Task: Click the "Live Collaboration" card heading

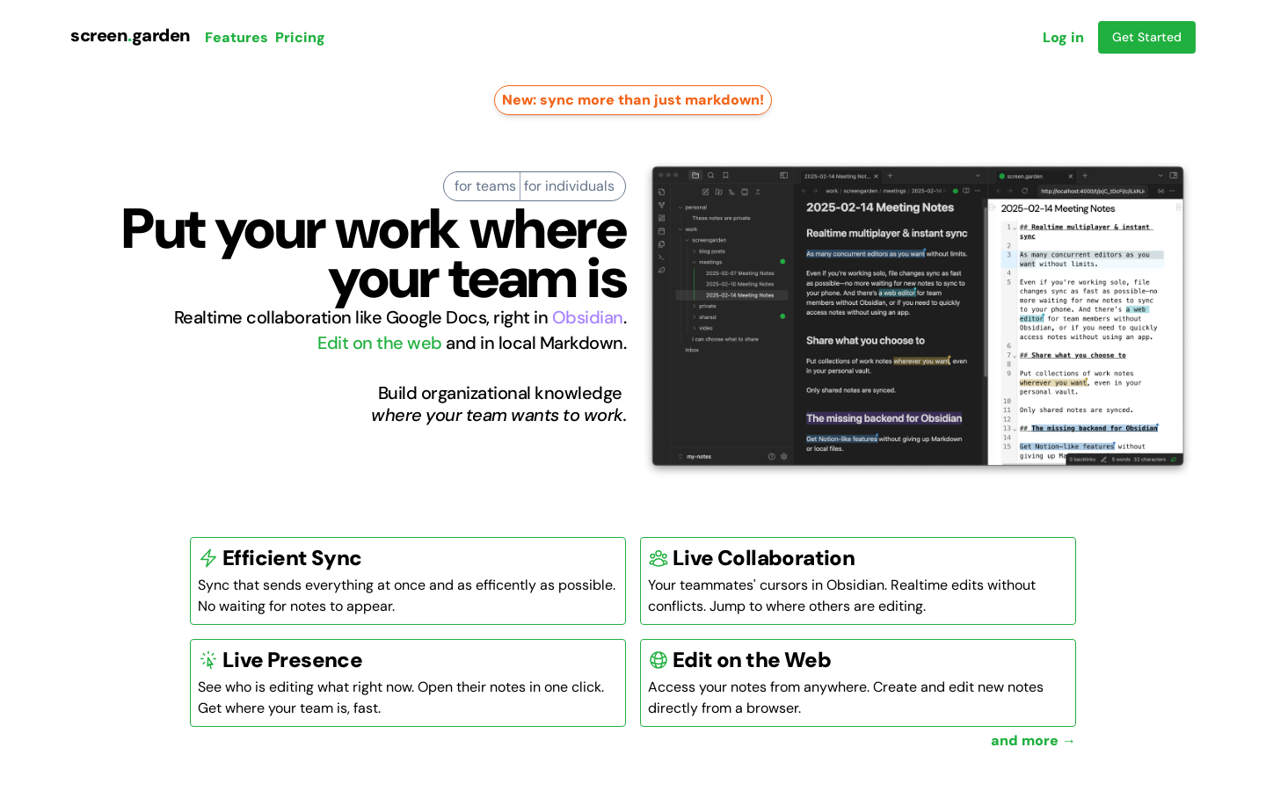Action: (x=764, y=558)
